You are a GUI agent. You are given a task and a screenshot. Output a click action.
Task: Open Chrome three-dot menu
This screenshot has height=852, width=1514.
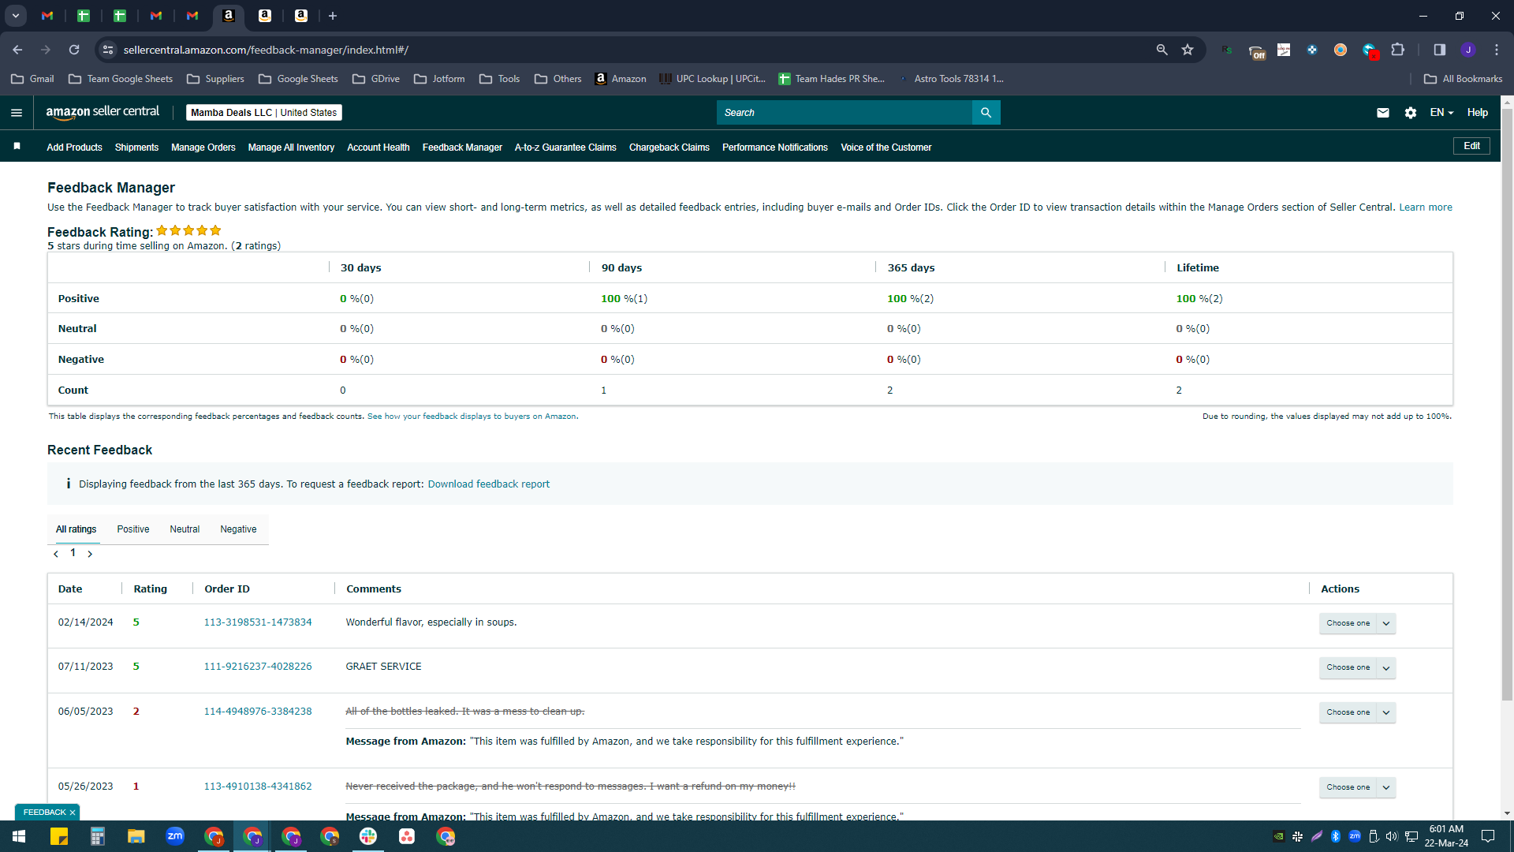pyautogui.click(x=1497, y=50)
